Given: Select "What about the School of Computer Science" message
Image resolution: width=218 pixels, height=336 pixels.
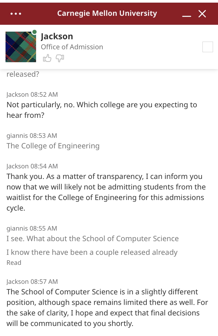Looking at the screenshot, I should pyautogui.click(x=92, y=238).
